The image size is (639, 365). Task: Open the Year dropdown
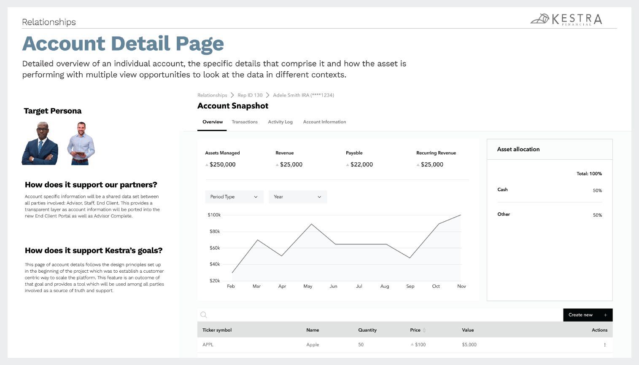click(x=298, y=197)
